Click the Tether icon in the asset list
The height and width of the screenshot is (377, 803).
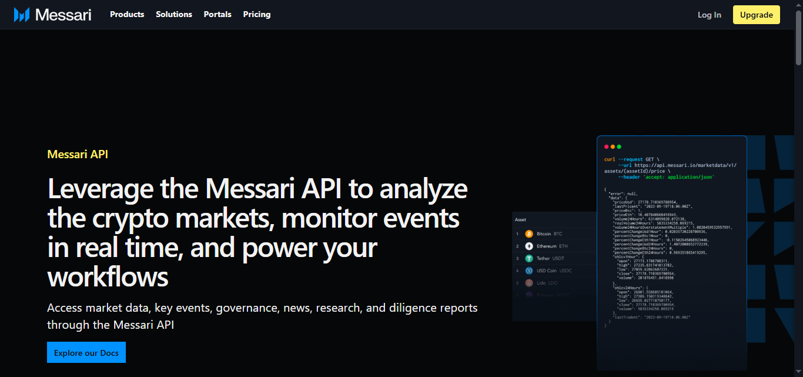[x=529, y=259]
